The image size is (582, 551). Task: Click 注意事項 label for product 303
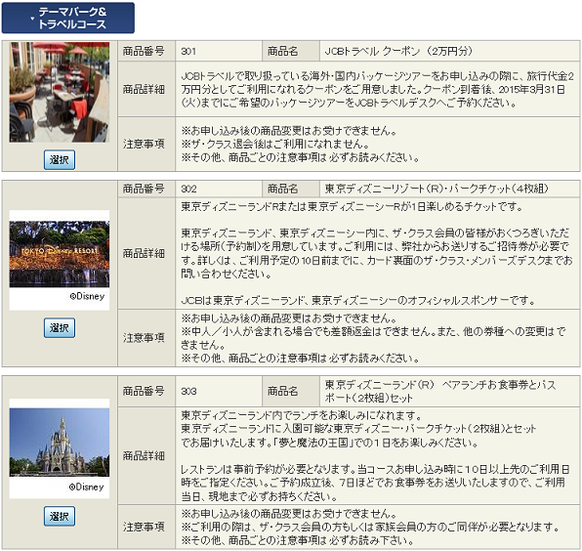144,527
